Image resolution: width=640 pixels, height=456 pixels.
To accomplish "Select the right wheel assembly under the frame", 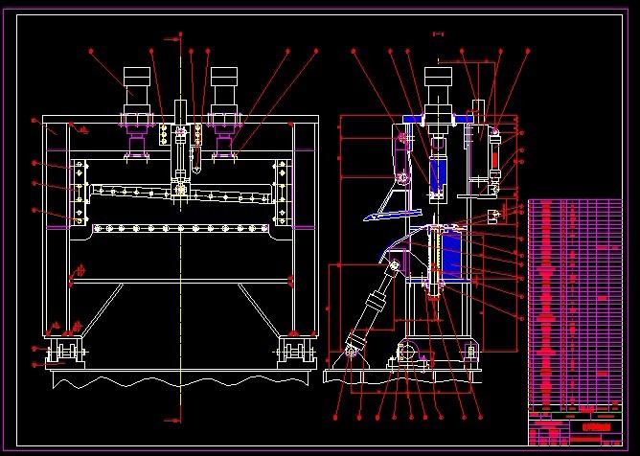I will click(296, 351).
